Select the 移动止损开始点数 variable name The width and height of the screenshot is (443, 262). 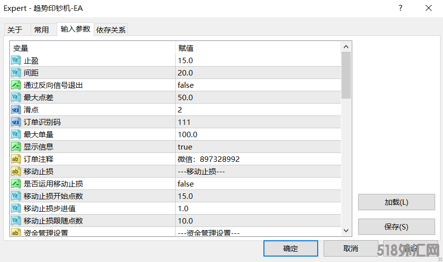(53, 196)
